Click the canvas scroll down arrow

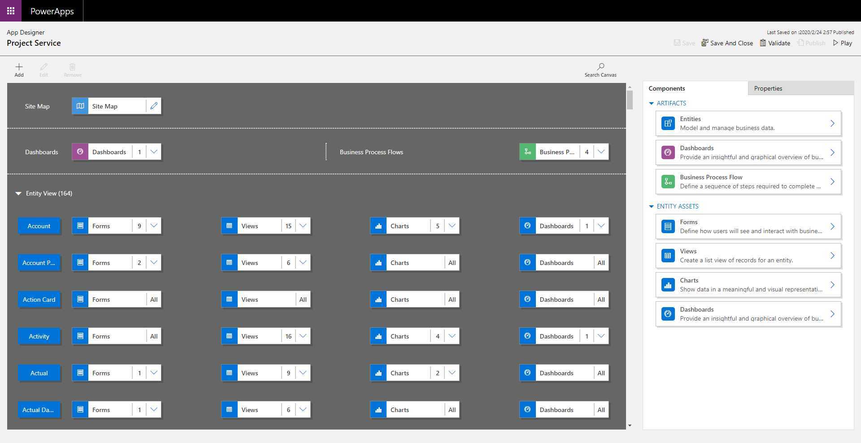(630, 426)
